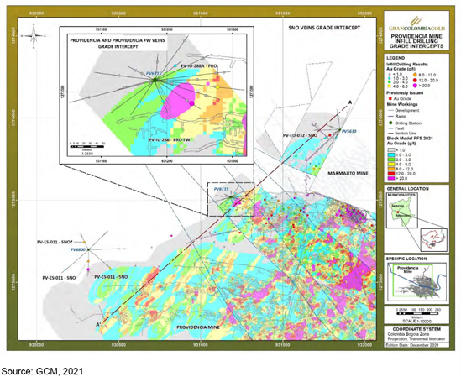Click the PV6800 drilling station marker
This screenshot has height=377, width=461.
(x=88, y=249)
